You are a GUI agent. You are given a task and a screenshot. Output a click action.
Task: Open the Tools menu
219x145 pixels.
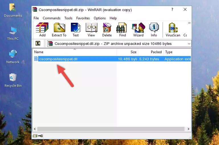point(68,18)
